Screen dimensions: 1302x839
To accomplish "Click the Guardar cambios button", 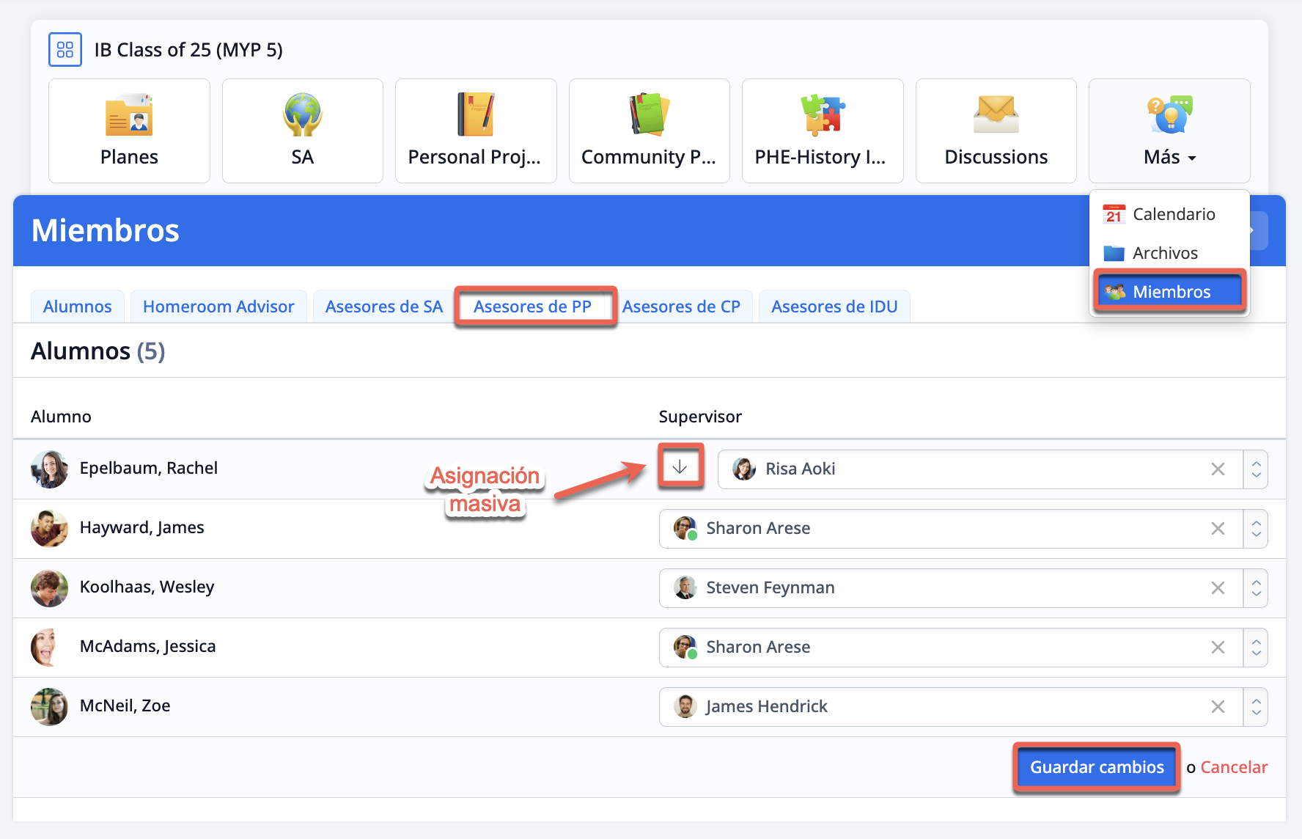I will 1096,767.
